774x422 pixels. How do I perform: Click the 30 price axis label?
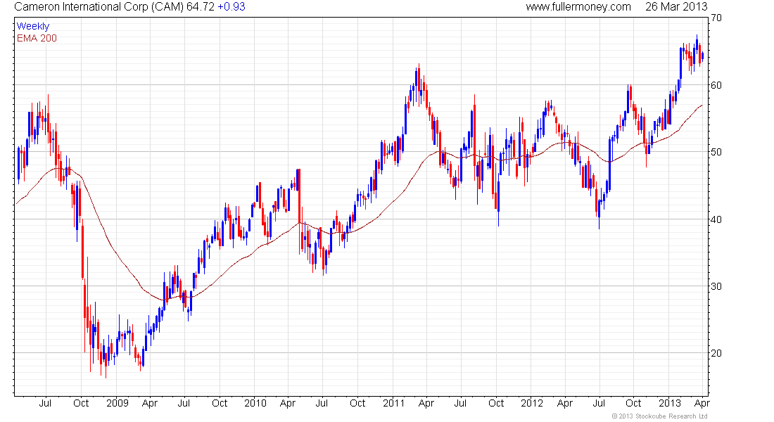[x=716, y=287]
